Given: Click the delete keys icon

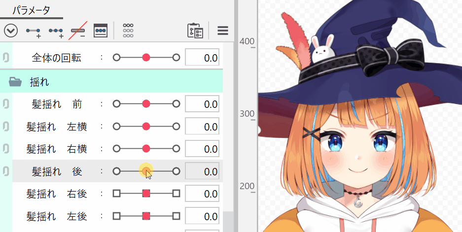Looking at the screenshot, I should click(x=77, y=31).
